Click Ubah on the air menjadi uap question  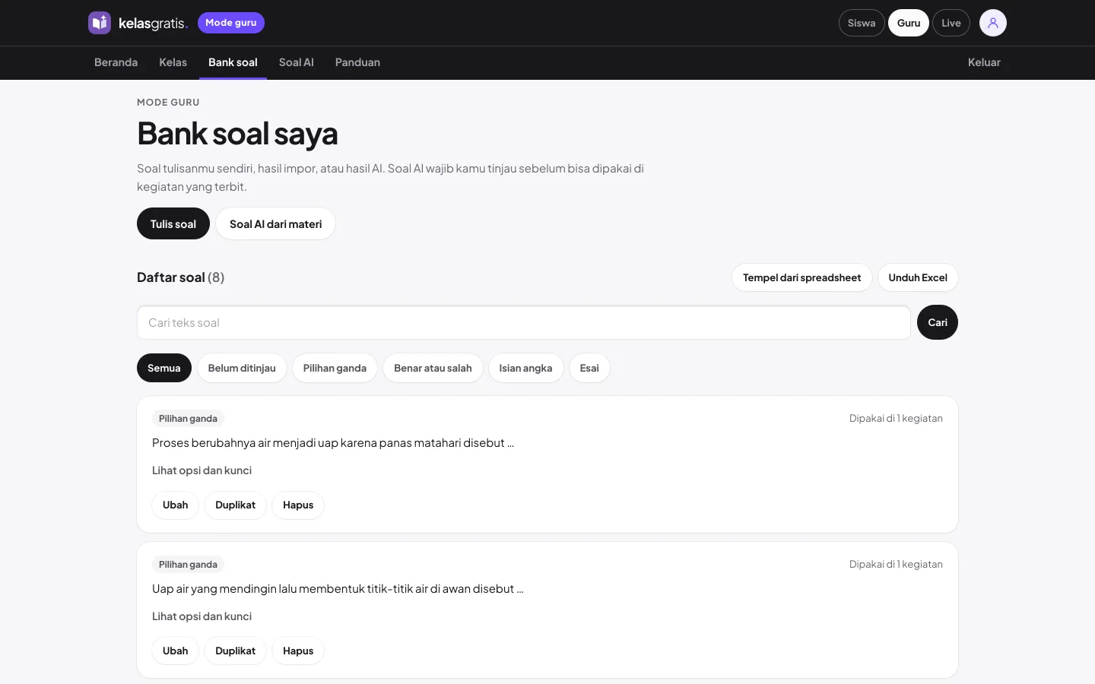[175, 505]
